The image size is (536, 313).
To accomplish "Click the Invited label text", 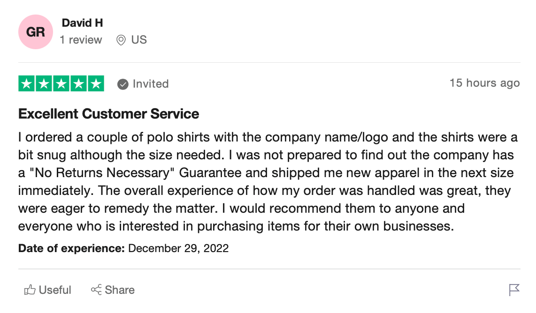I will tap(151, 84).
